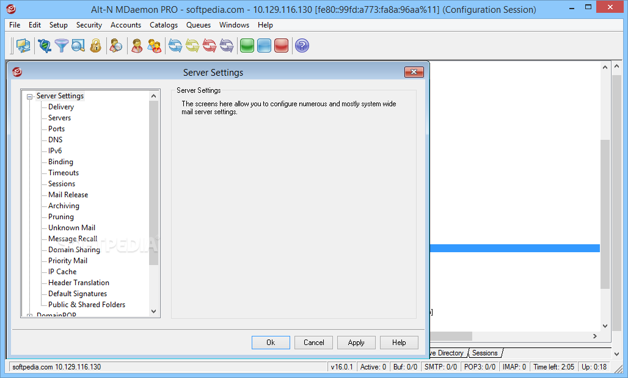Click the Ok button
The width and height of the screenshot is (628, 378).
[271, 343]
